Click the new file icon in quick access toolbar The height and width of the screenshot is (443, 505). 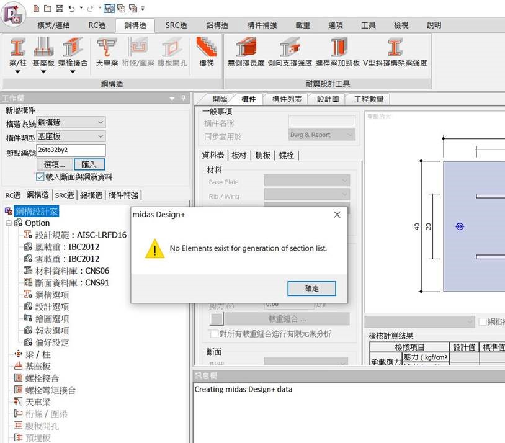click(x=36, y=9)
